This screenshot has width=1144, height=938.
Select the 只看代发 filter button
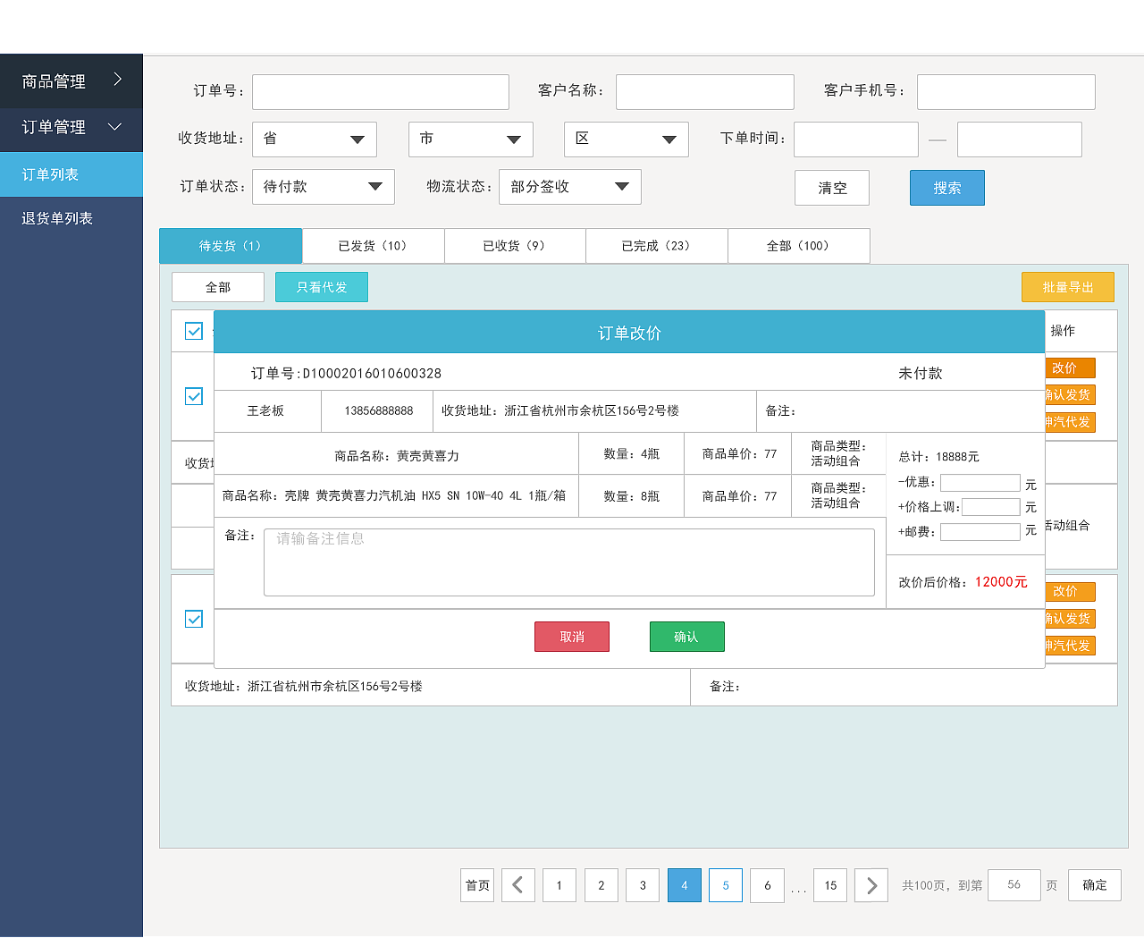tap(322, 287)
